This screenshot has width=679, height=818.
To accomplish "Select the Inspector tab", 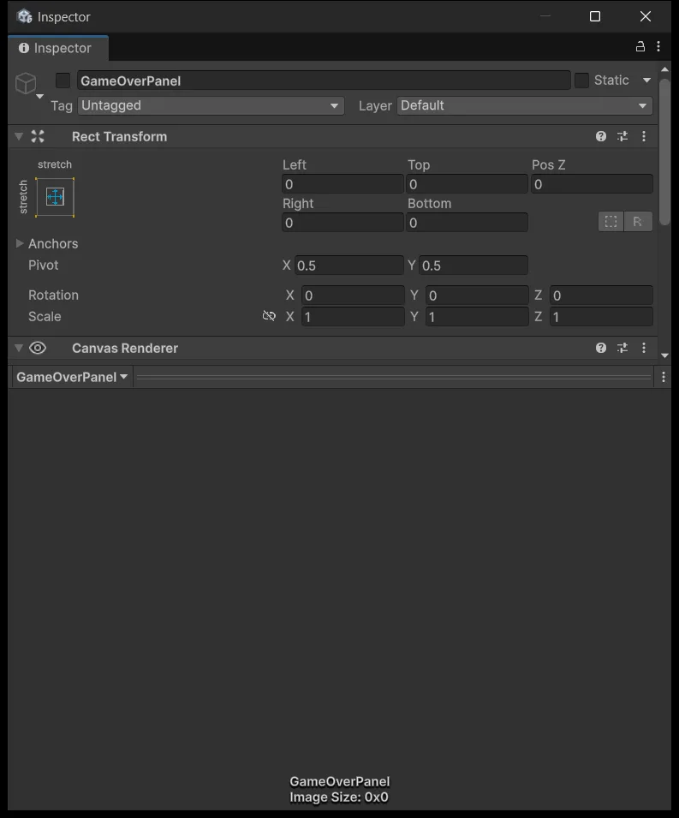I will tap(58, 48).
